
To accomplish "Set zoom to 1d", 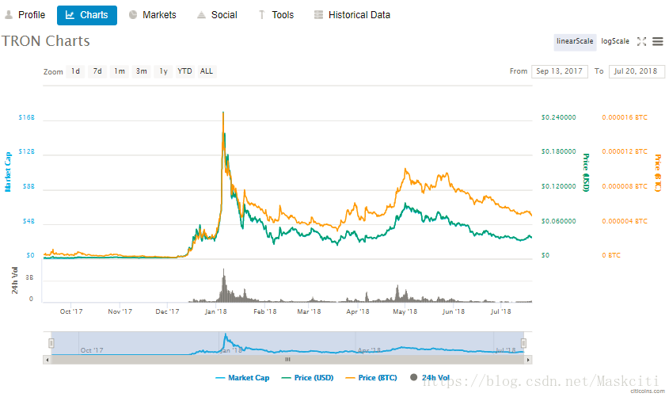I will (75, 71).
